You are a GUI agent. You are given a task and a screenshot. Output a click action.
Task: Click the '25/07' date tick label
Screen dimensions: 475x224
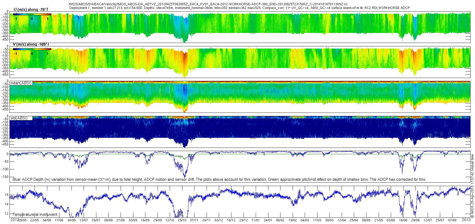click(440, 220)
